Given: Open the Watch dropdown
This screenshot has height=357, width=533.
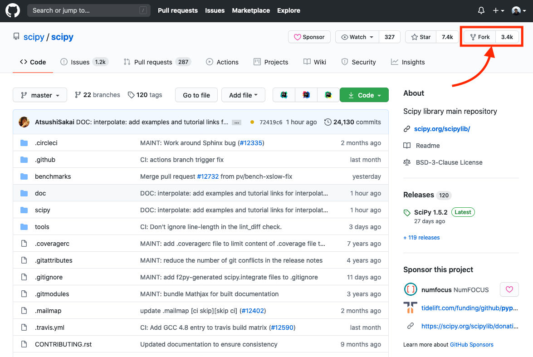Looking at the screenshot, I should tap(357, 37).
